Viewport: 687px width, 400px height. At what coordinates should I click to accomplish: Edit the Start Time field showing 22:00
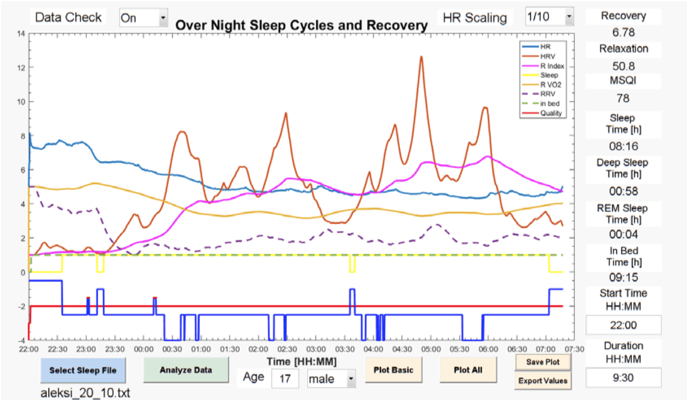623,325
